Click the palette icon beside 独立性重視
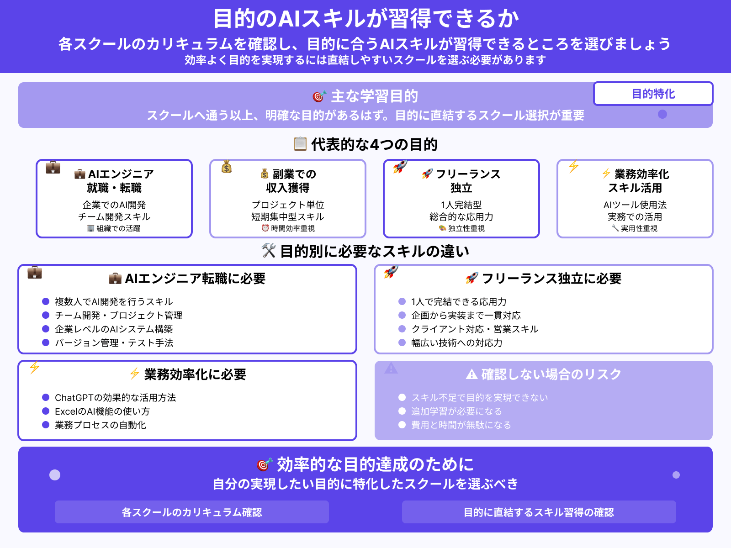This screenshot has height=548, width=731. pyautogui.click(x=442, y=228)
